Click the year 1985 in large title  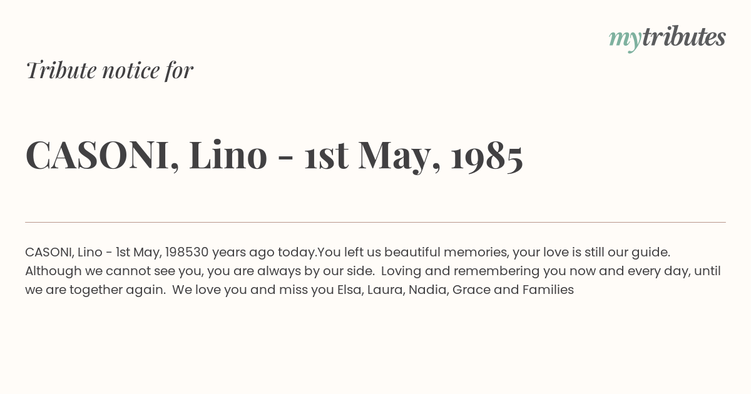pyautogui.click(x=487, y=156)
